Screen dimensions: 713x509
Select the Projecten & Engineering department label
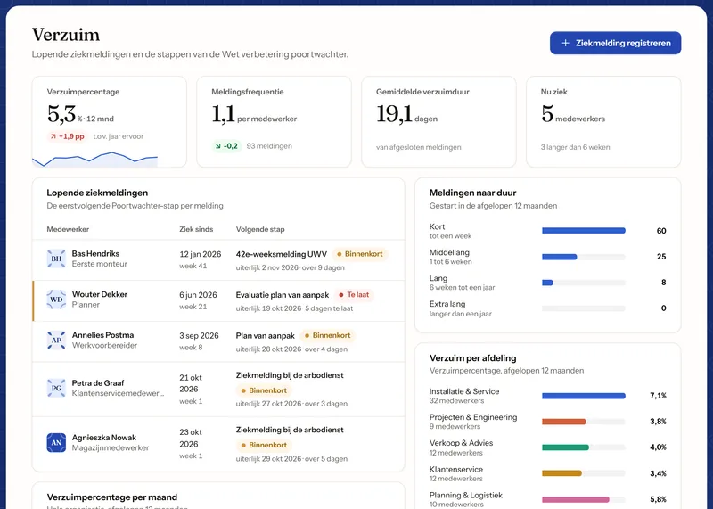473,417
